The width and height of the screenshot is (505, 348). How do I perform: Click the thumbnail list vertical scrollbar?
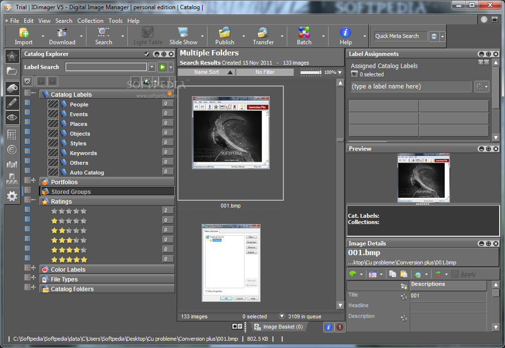[340, 194]
